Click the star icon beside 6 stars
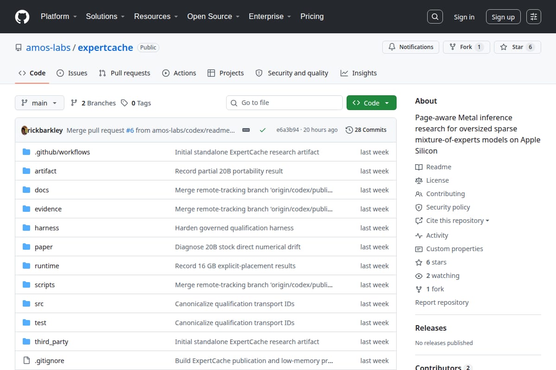 click(419, 262)
